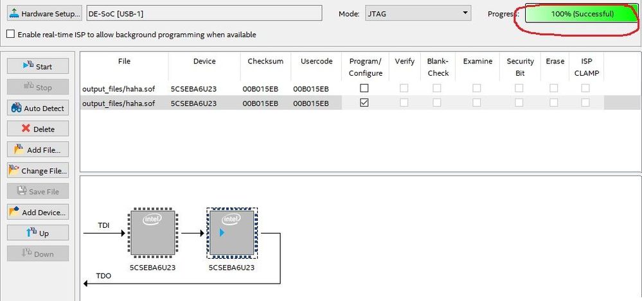642x301 pixels.
Task: Click the Auto Detect binoculars button
Action: [x=38, y=108]
